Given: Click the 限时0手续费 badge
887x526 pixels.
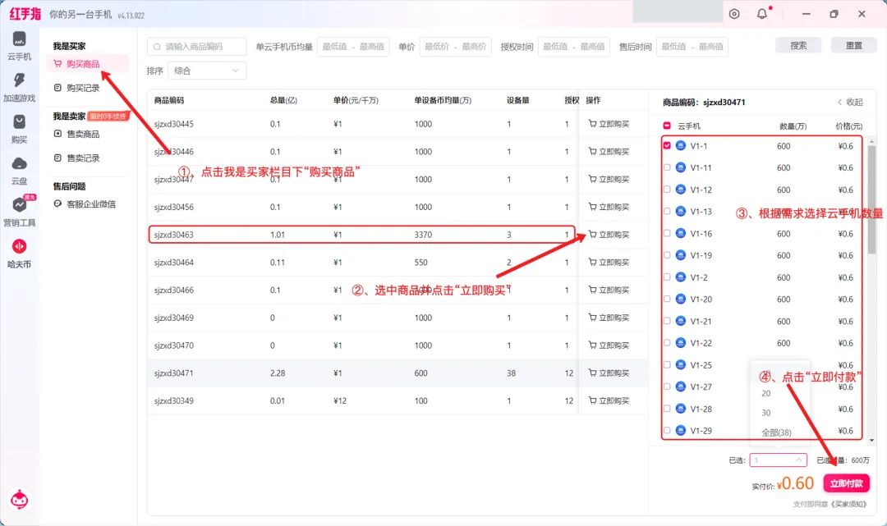Looking at the screenshot, I should point(108,116).
